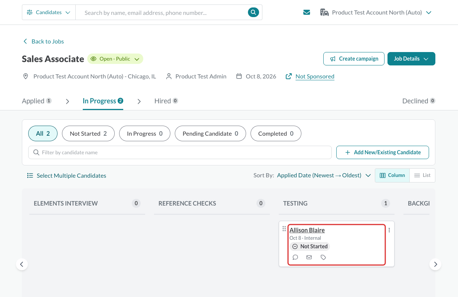Click the TESTING column header
This screenshot has height=297, width=458.
tap(295, 203)
